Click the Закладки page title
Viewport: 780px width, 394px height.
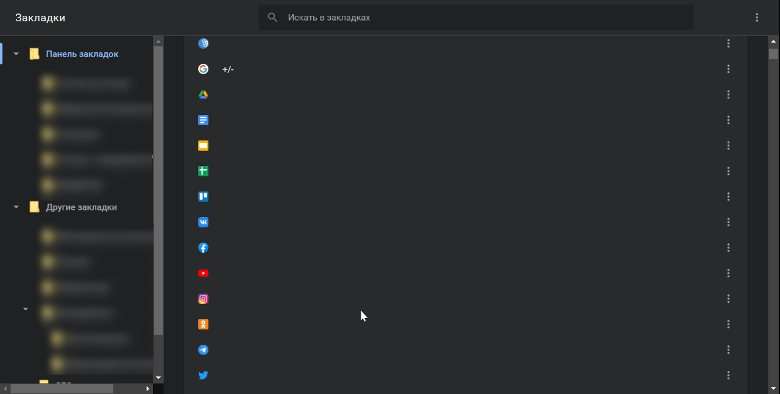pos(40,18)
